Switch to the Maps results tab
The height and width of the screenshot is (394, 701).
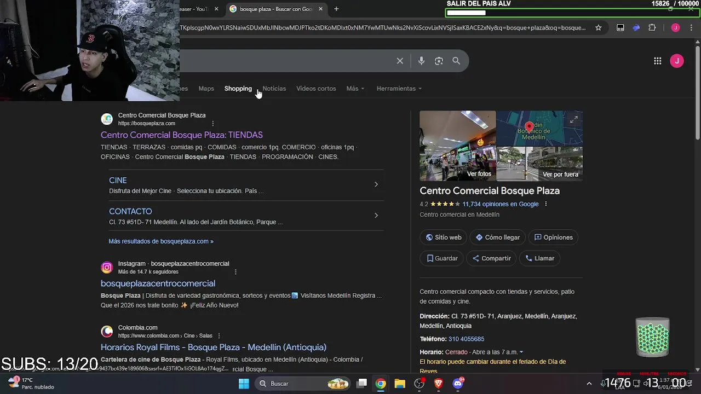pos(206,88)
